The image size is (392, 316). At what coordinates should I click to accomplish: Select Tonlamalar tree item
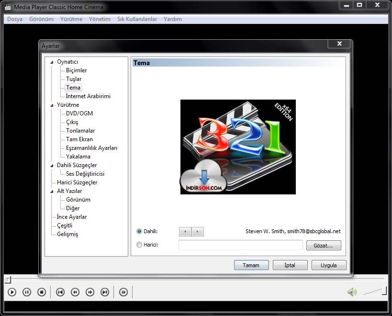(80, 131)
